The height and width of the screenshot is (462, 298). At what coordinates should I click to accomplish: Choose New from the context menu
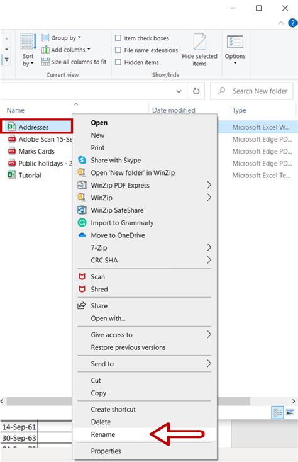tap(97, 135)
